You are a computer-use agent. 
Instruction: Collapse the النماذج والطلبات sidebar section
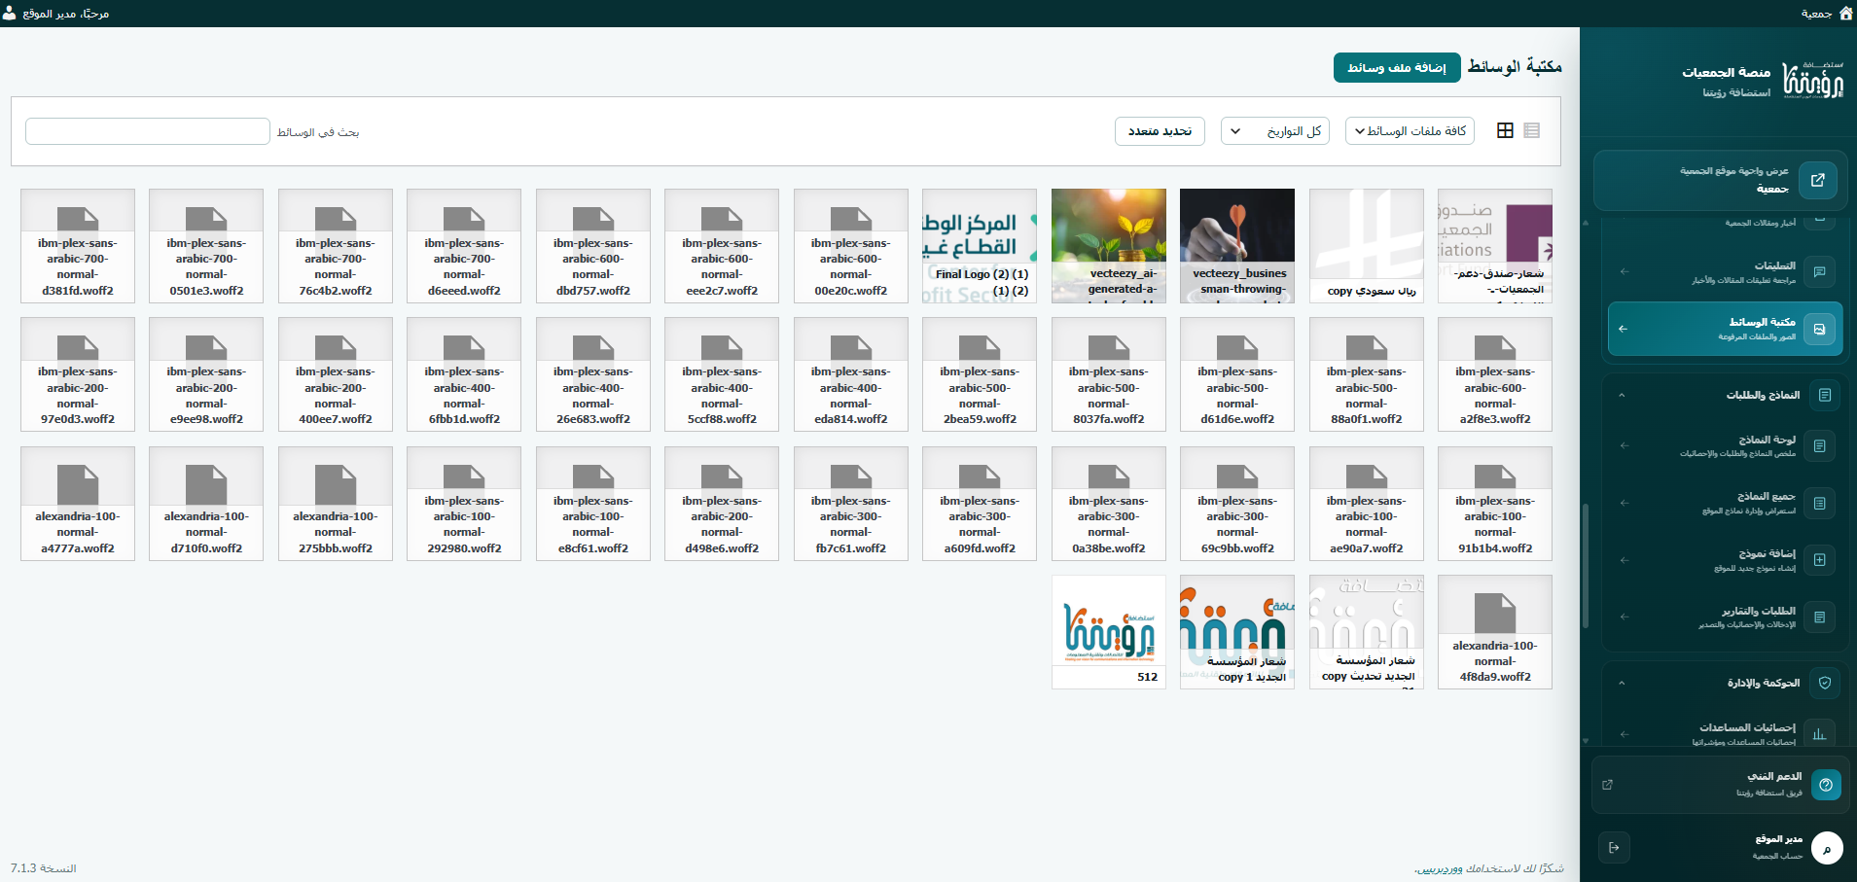(x=1622, y=395)
